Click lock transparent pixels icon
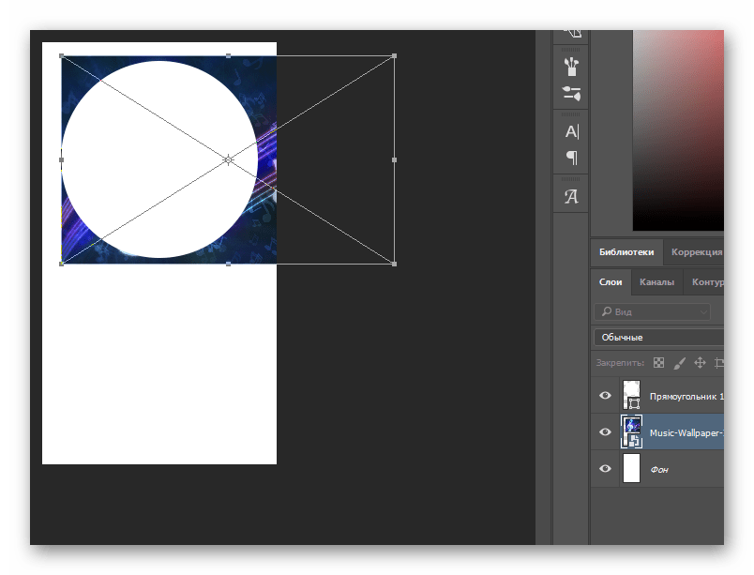 658,362
